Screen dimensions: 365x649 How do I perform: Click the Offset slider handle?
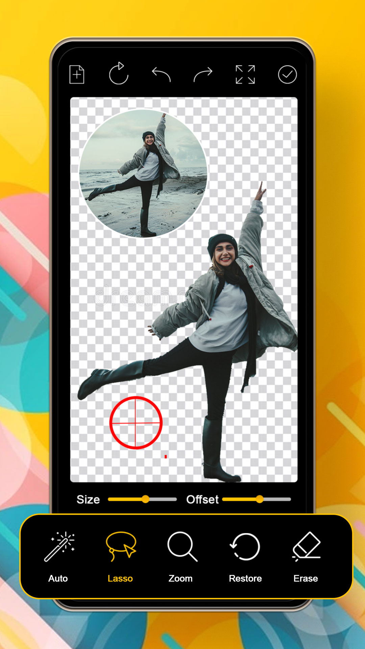point(260,499)
